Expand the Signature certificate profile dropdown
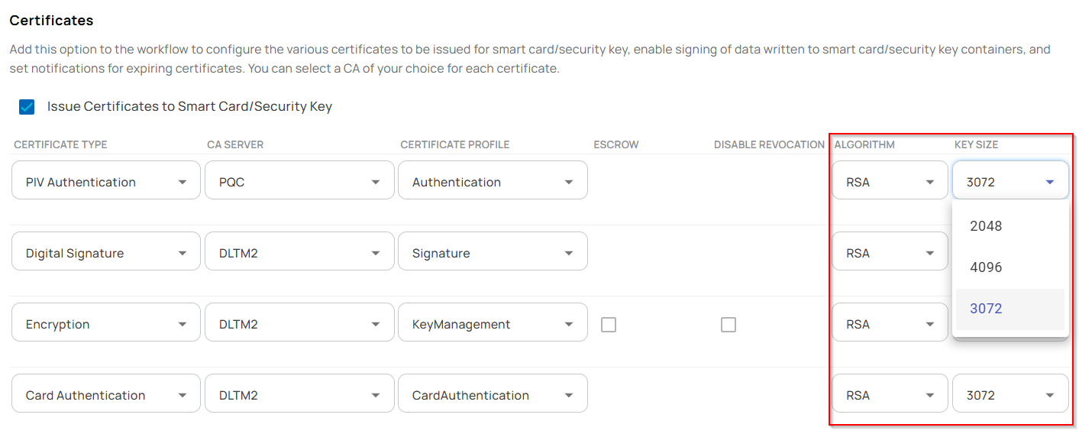The width and height of the screenshot is (1079, 434). pos(493,253)
